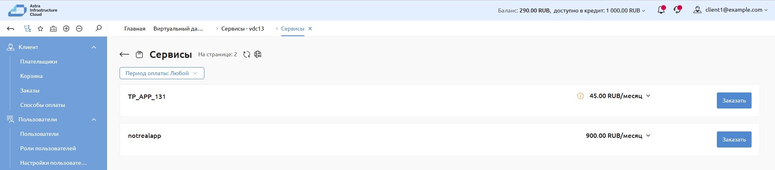Collapse the Клиент sidebar section

[94, 47]
